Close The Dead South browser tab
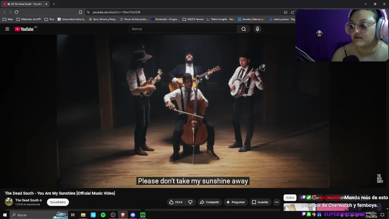Screen dimensions: 389x219 (46, 4)
